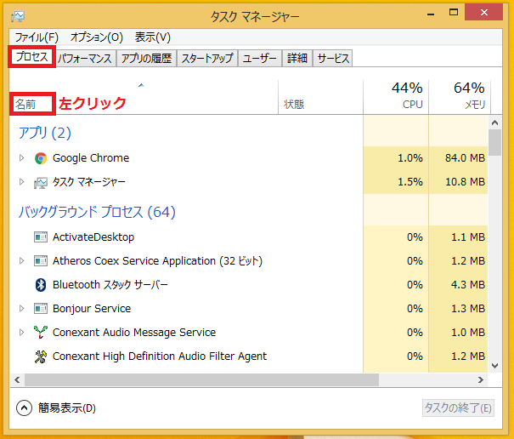This screenshot has height=439, width=514.
Task: Click the ActivateDesktop process icon
Action: pyautogui.click(x=41, y=237)
